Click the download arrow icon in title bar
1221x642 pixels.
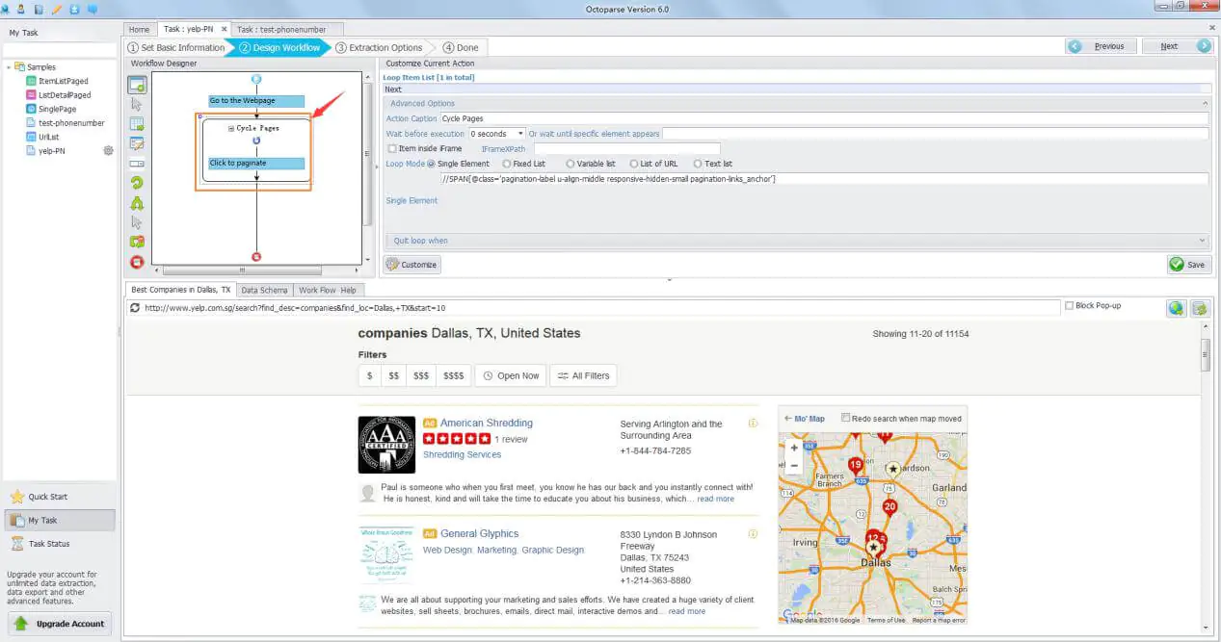point(74,9)
